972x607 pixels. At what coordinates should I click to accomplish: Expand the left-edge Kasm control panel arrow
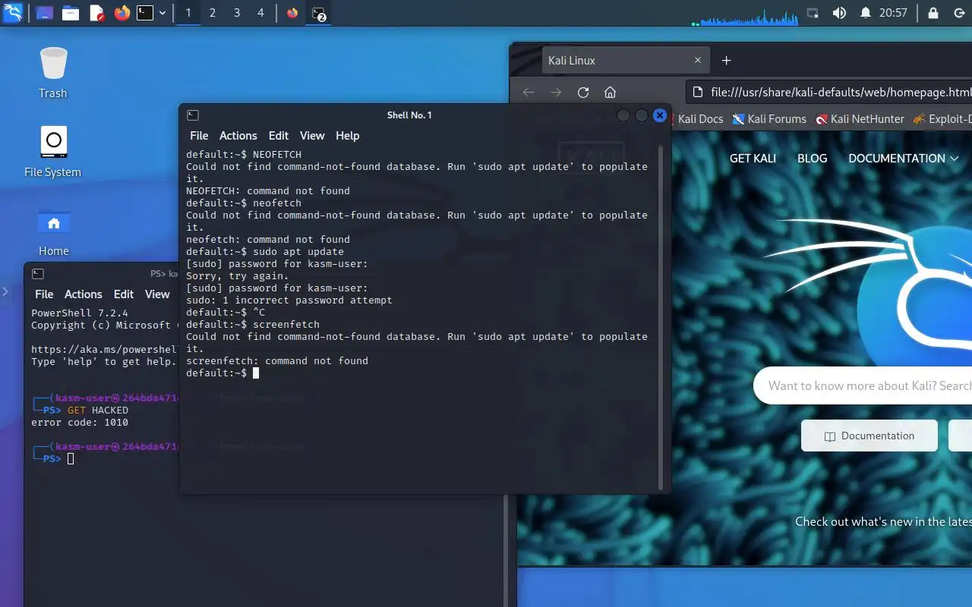tap(5, 291)
